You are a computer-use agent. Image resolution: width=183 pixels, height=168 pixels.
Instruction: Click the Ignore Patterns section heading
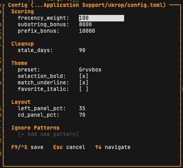35,128
